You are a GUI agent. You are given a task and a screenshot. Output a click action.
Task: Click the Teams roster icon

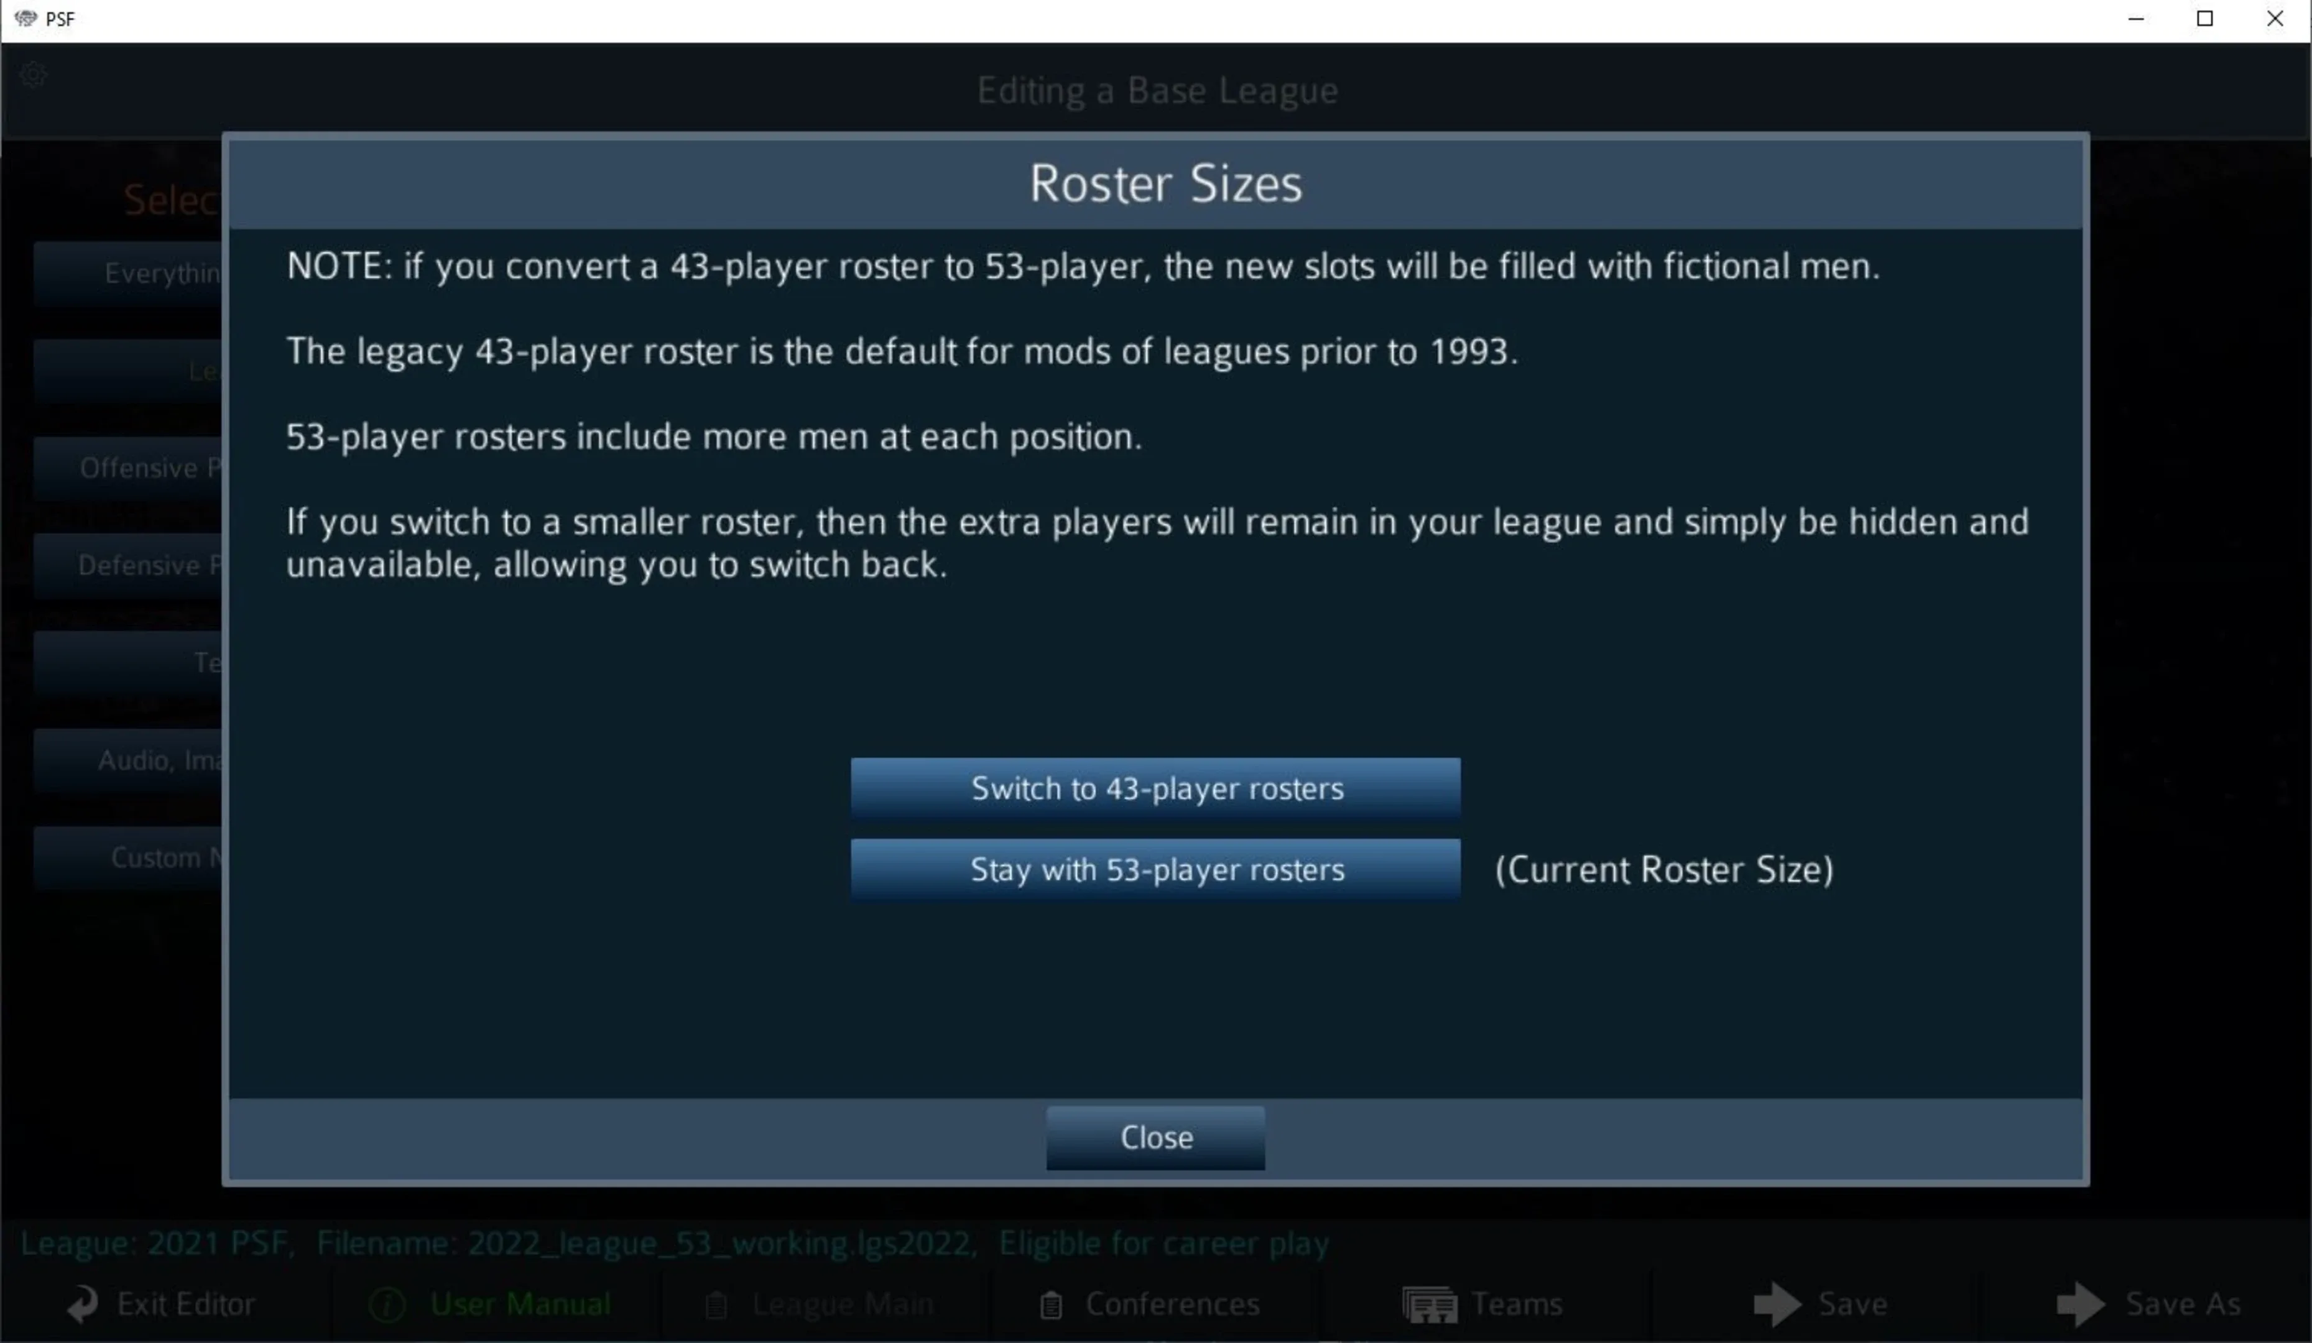(1430, 1304)
